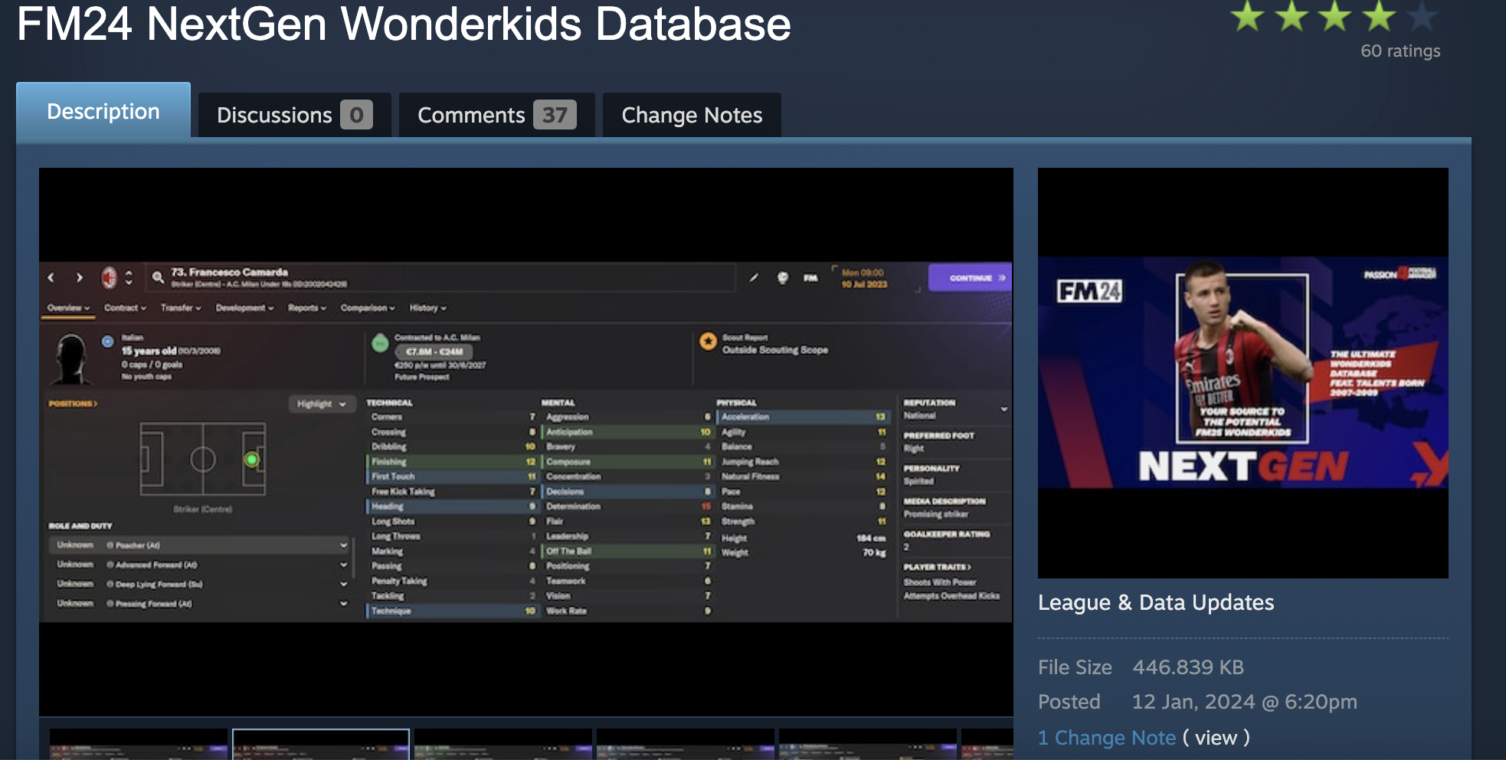
Task: Open the Overview dropdown menu in FM24 screenshot
Action: 68,308
